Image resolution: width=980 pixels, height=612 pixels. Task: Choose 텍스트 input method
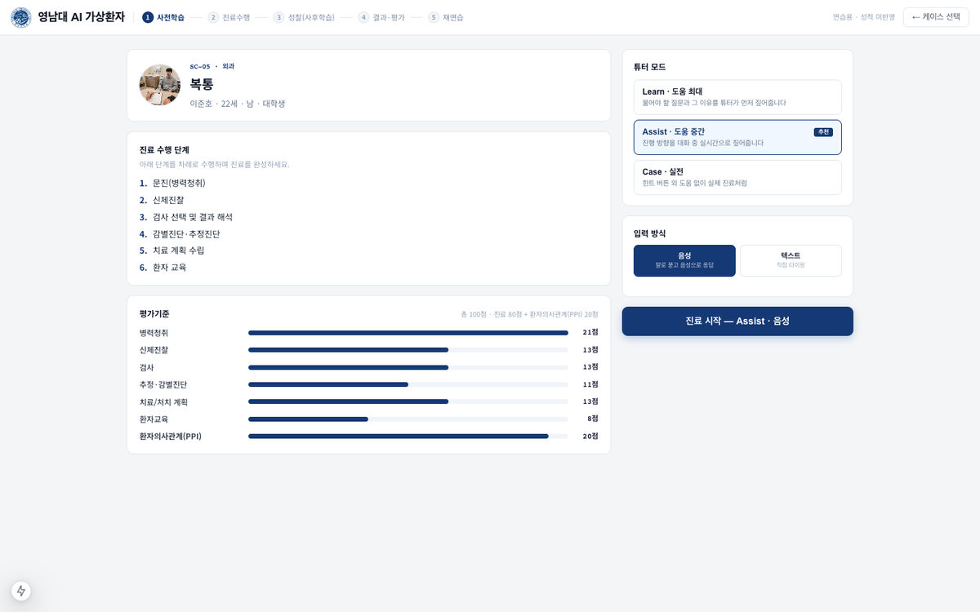(x=791, y=260)
